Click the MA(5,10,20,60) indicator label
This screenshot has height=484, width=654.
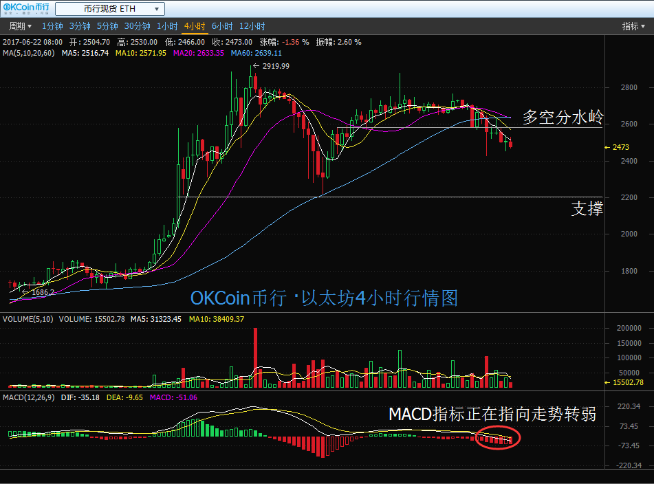point(28,53)
